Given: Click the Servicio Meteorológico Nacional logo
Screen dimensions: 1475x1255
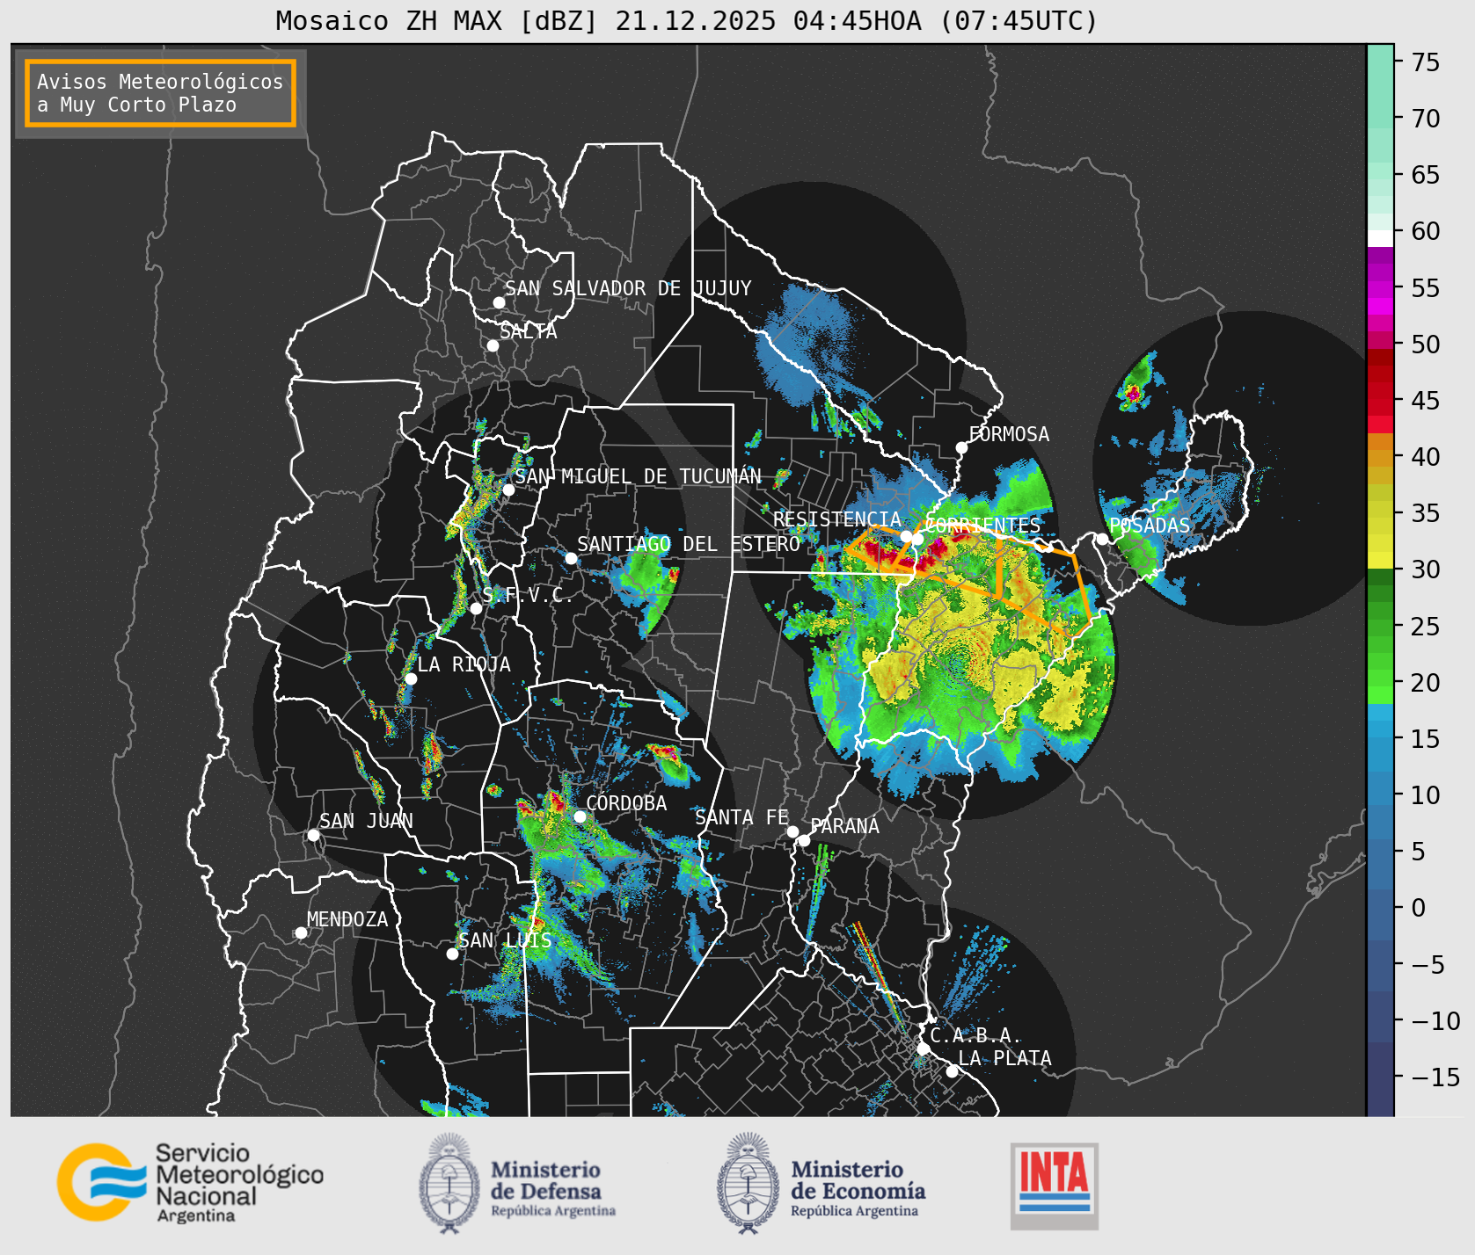Looking at the screenshot, I should coord(190,1182).
